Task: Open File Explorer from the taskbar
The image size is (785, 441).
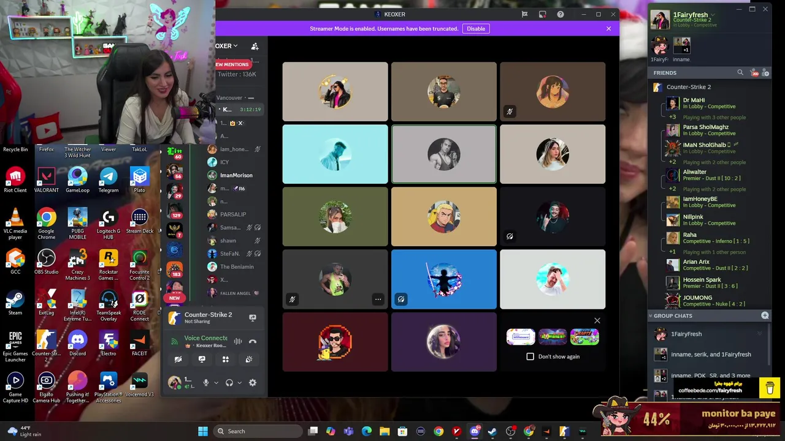Action: [385, 431]
